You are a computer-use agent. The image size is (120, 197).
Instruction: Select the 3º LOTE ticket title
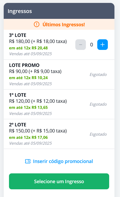(x=18, y=35)
